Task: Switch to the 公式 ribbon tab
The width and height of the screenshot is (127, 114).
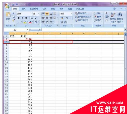Action: click(44, 9)
